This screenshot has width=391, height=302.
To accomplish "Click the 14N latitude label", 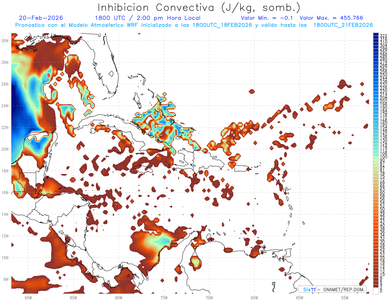I will click(x=6, y=214).
